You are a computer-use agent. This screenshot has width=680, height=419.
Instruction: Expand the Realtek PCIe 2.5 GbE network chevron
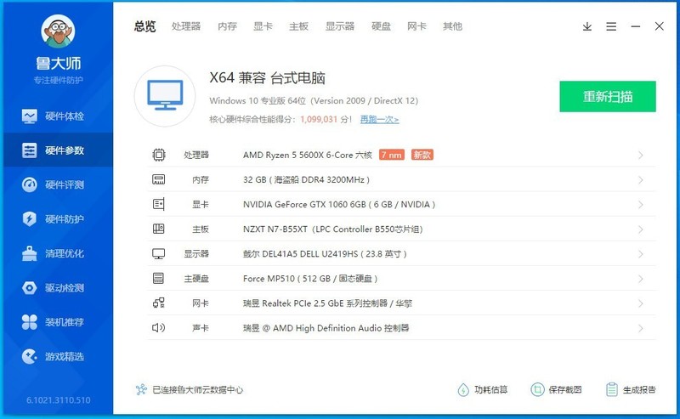pos(641,303)
